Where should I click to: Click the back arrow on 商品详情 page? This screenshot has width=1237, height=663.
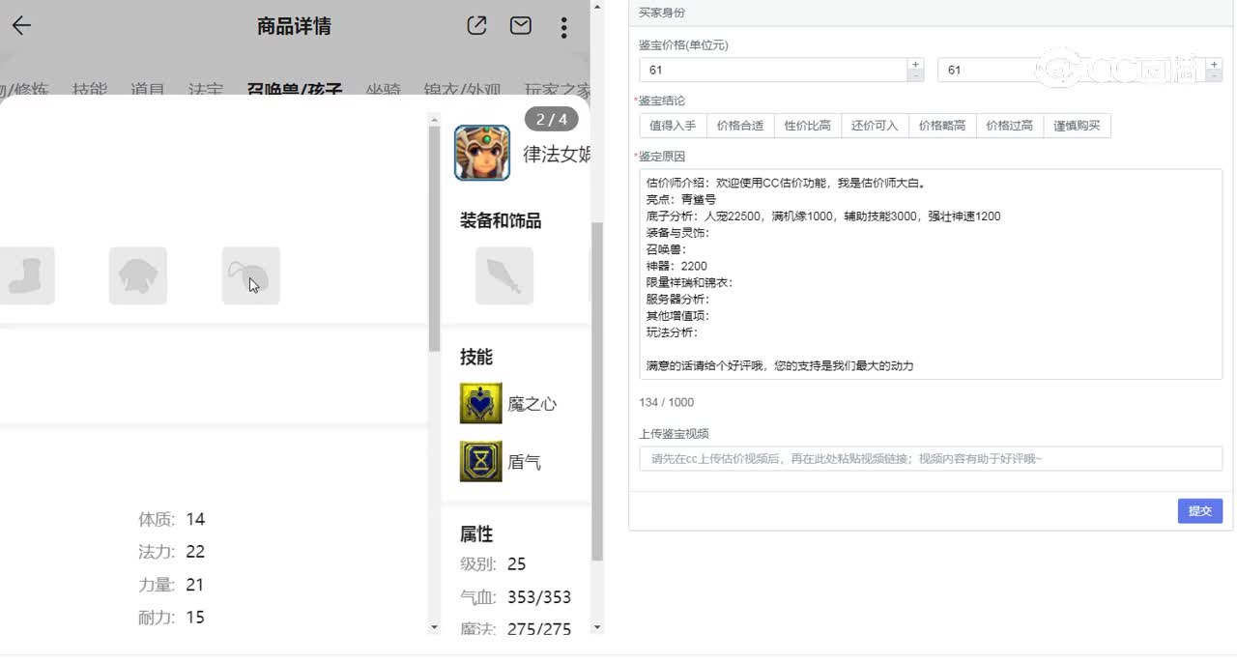(x=21, y=26)
